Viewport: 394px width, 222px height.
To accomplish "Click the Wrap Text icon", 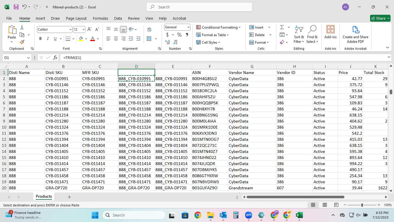I will tap(149, 29).
